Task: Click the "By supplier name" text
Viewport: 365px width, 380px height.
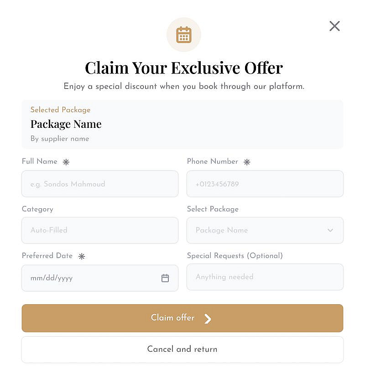Action: pos(60,139)
